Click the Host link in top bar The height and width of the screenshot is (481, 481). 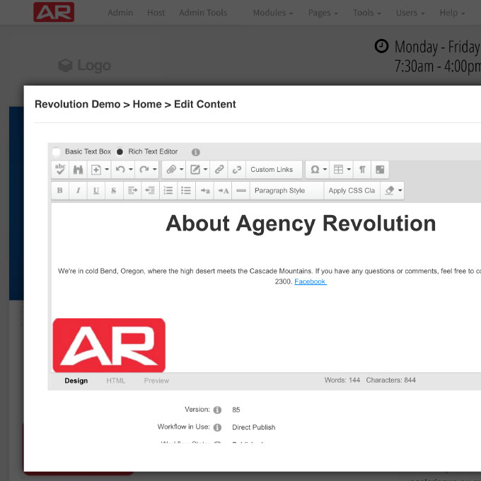point(156,13)
